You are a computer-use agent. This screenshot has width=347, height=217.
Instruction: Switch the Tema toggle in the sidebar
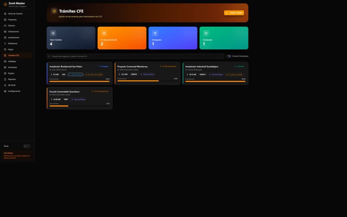click(x=27, y=146)
